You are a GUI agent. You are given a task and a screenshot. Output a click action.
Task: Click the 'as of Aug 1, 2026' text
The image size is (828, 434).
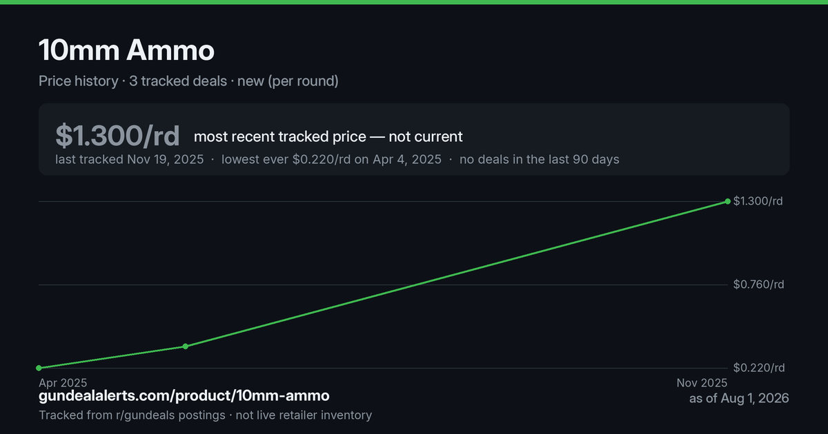pyautogui.click(x=739, y=398)
